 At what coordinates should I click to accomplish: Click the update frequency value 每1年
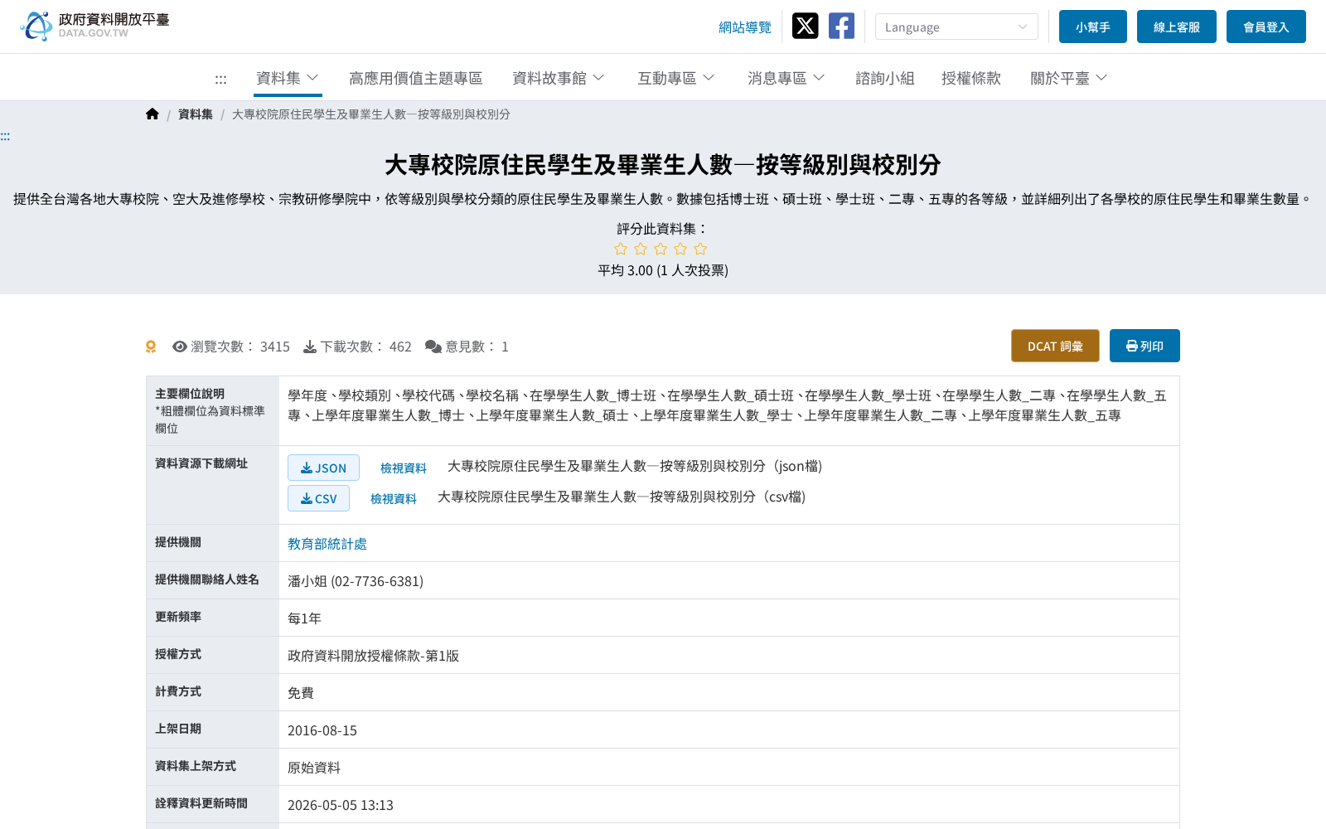pos(304,618)
